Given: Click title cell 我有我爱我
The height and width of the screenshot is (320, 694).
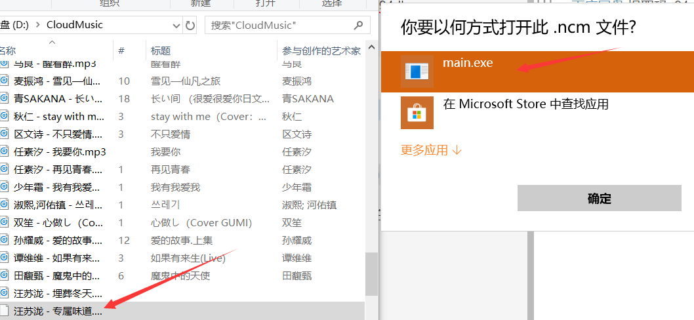Looking at the screenshot, I should pos(175,188).
